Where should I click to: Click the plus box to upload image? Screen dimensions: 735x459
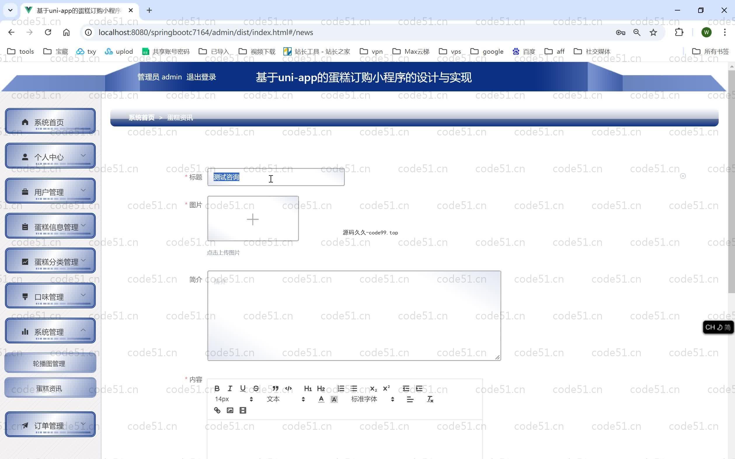[253, 219]
